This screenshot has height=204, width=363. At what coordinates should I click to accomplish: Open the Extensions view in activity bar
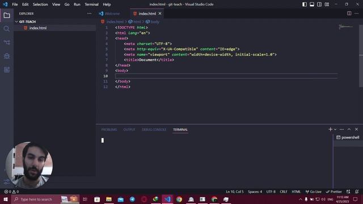coord(7,70)
